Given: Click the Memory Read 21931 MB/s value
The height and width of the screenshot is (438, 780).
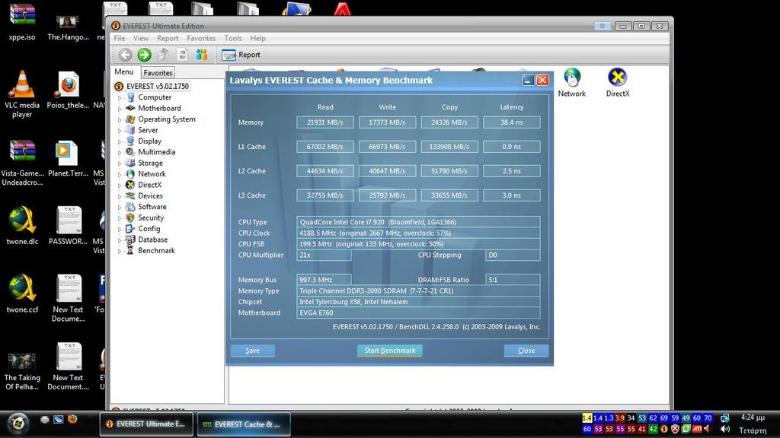Looking at the screenshot, I should [324, 122].
